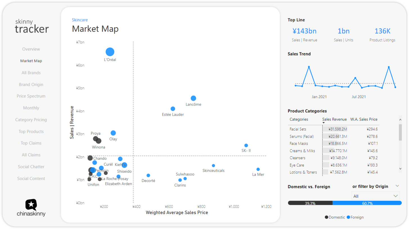Navigate to Price Spectrum
The width and height of the screenshot is (409, 229).
point(31,96)
